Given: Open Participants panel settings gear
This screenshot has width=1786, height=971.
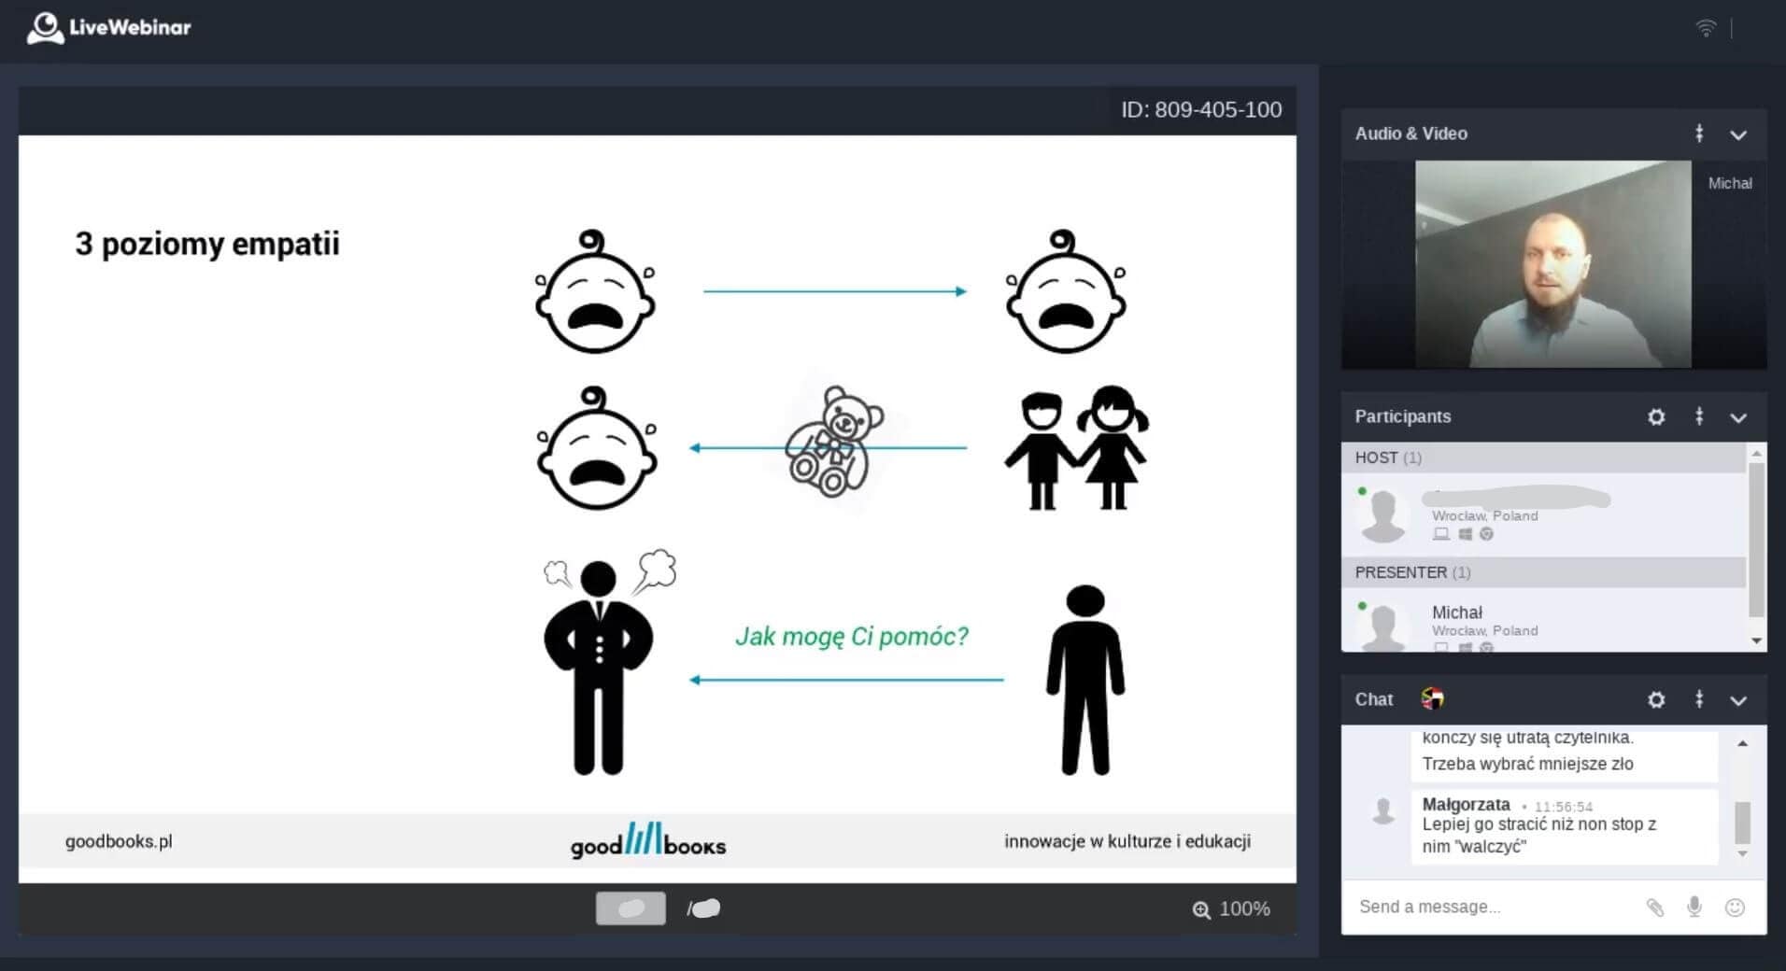Looking at the screenshot, I should 1656,417.
